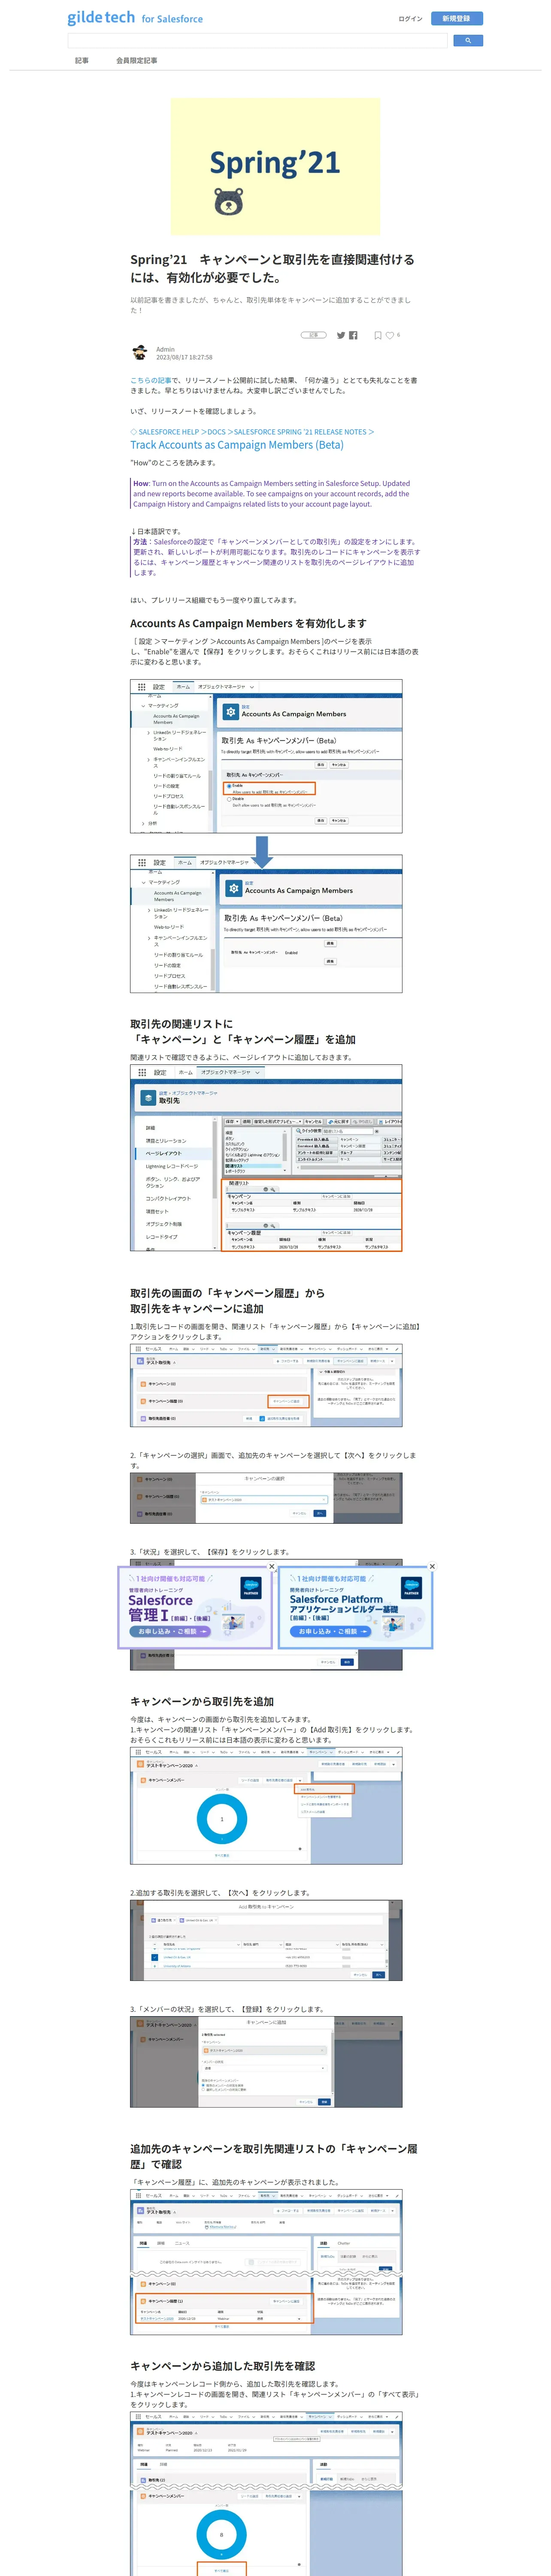Click お申し込み・ご相談 on the 管理Ⅰ ad
Screen dimensions: 551x2576
click(169, 1631)
